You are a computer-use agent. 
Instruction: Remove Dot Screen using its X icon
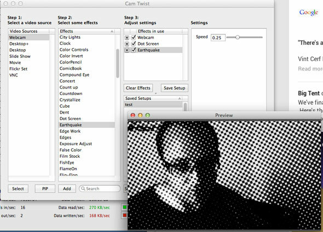[x=127, y=44]
